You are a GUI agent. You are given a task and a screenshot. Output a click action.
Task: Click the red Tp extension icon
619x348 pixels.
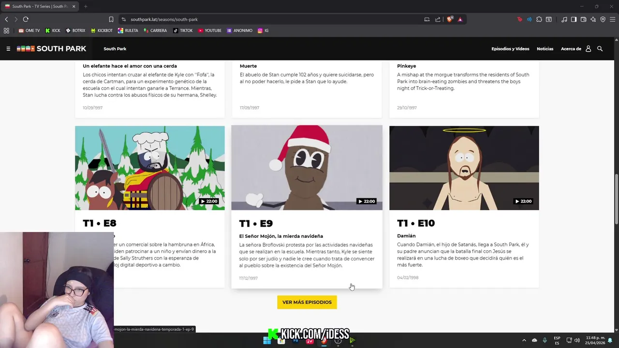(520, 19)
